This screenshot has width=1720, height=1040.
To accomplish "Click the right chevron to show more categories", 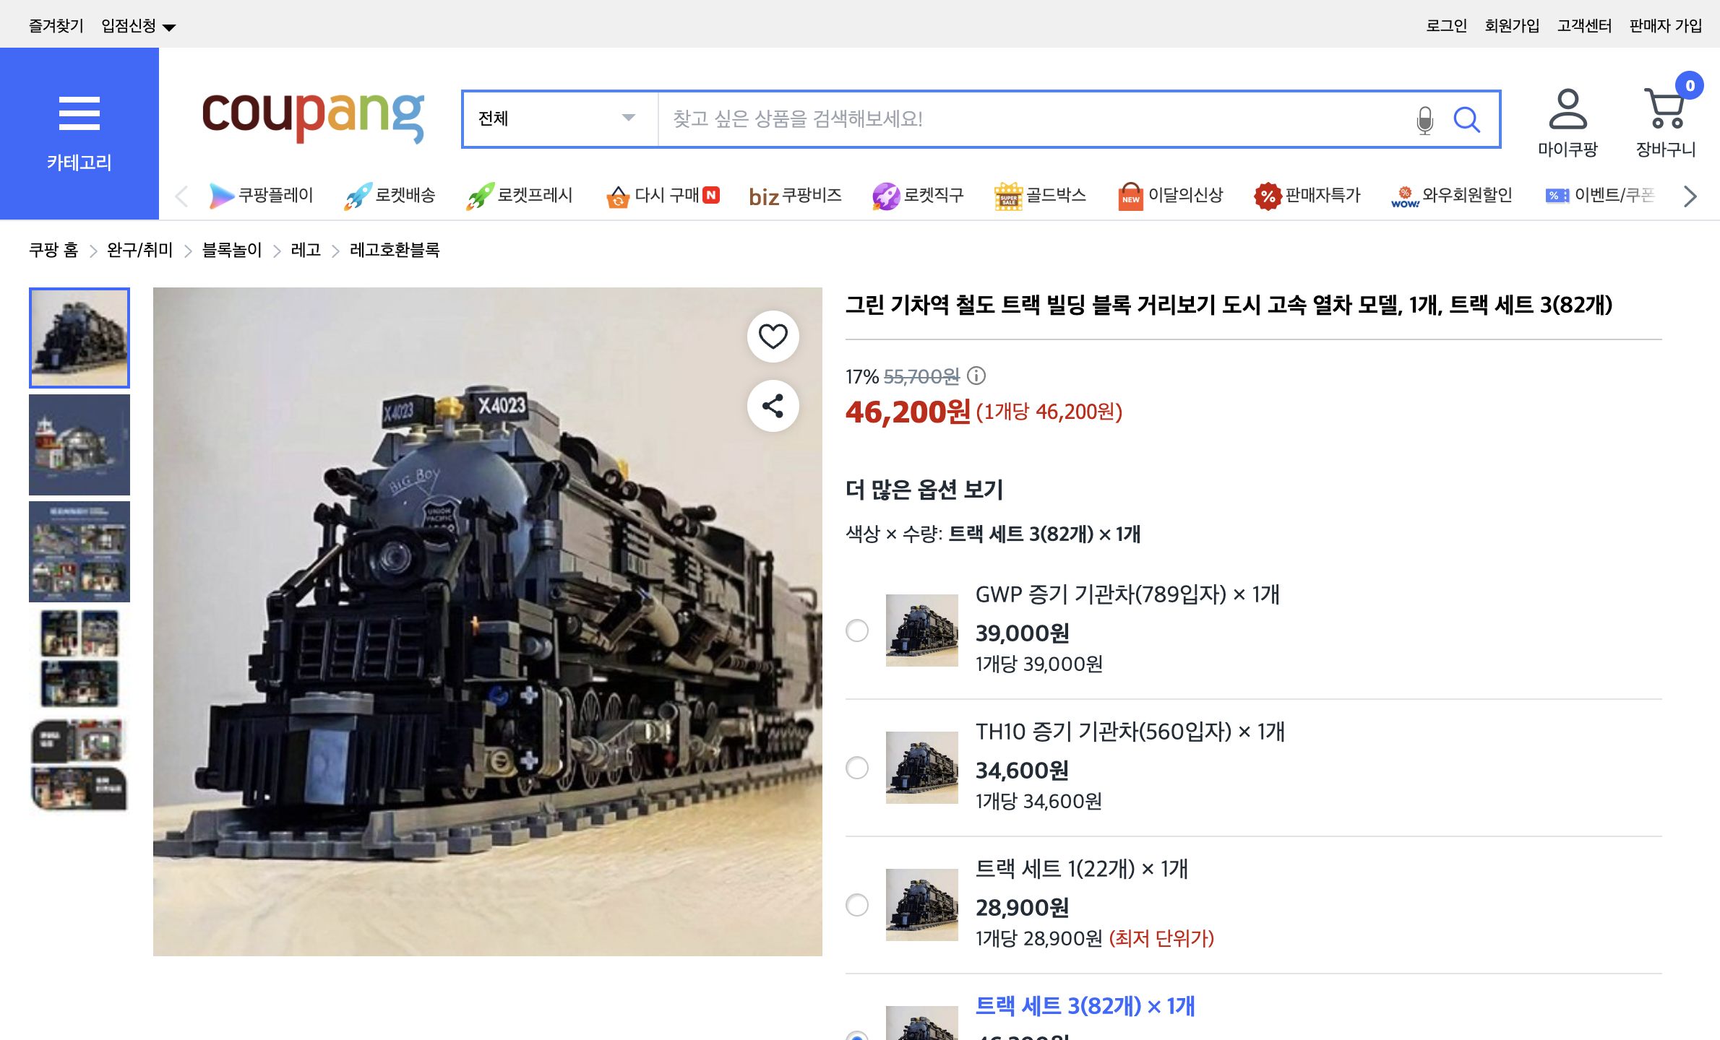I will [1689, 195].
